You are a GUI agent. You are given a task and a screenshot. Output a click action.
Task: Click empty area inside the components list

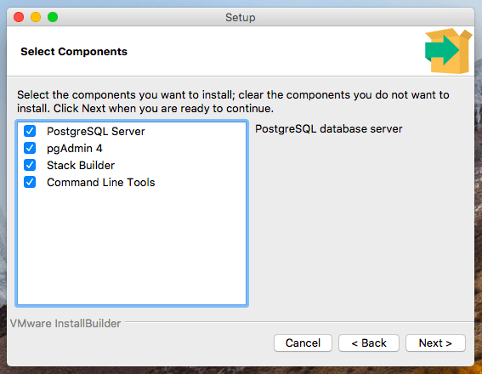132,246
